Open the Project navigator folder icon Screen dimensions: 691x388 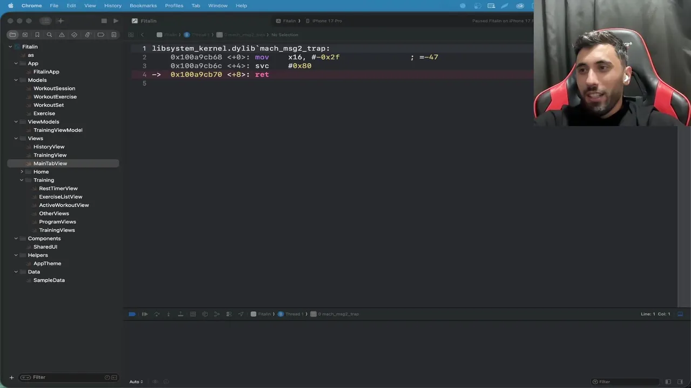[x=12, y=34]
